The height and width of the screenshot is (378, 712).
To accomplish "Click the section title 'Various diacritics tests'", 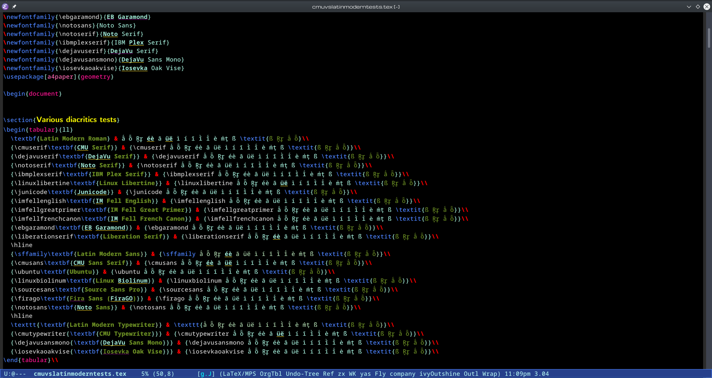I will (76, 119).
